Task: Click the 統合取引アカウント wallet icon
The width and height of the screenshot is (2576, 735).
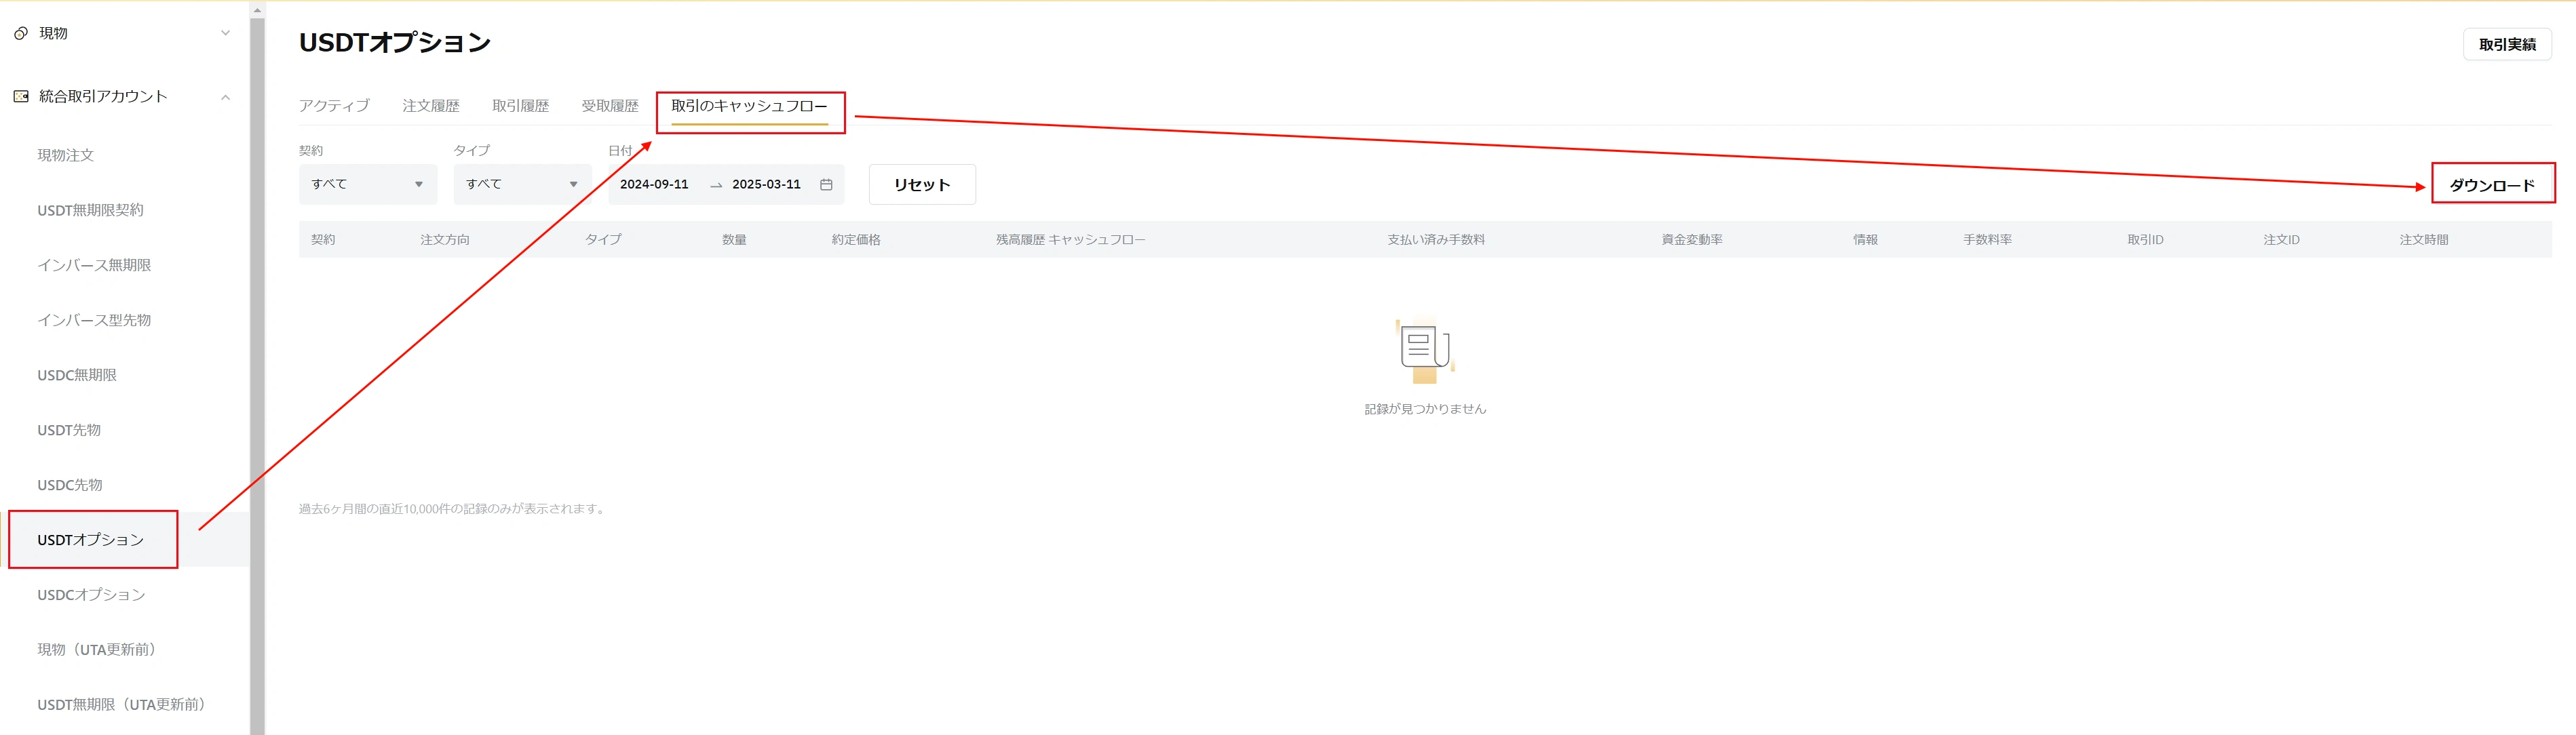Action: pos(20,96)
